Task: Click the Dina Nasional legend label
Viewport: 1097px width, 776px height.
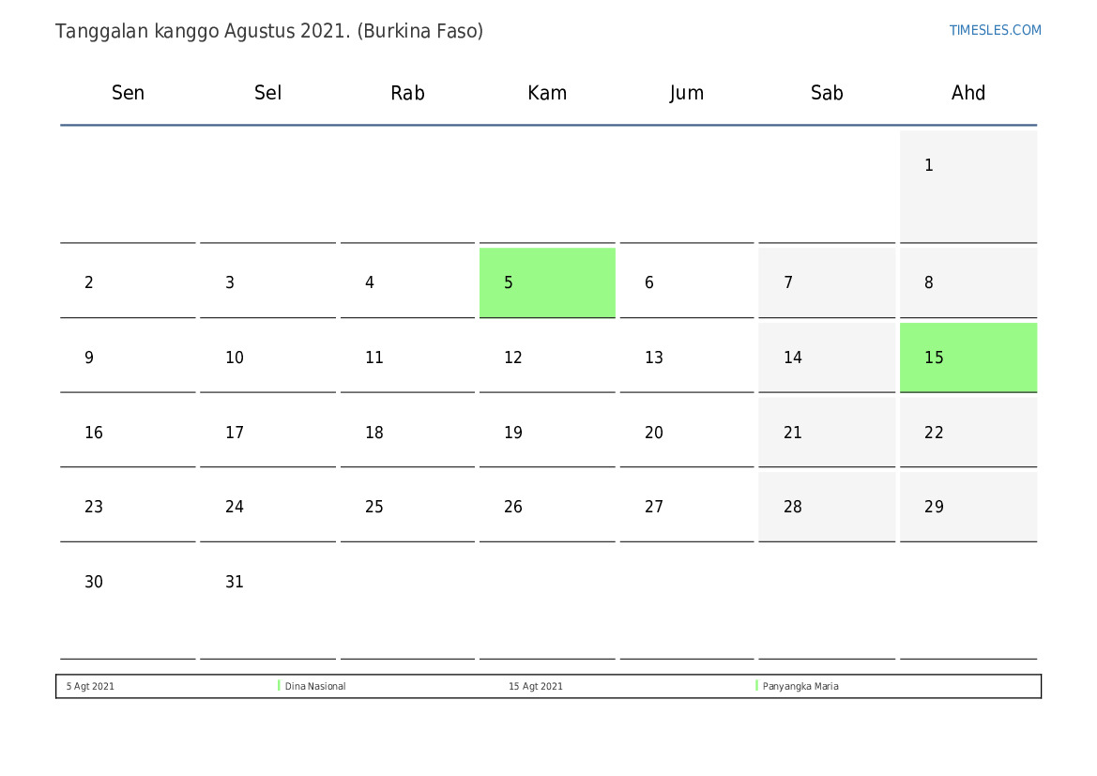Action: [315, 687]
